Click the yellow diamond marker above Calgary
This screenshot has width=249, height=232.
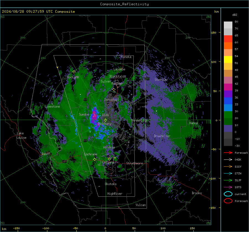click(x=109, y=159)
